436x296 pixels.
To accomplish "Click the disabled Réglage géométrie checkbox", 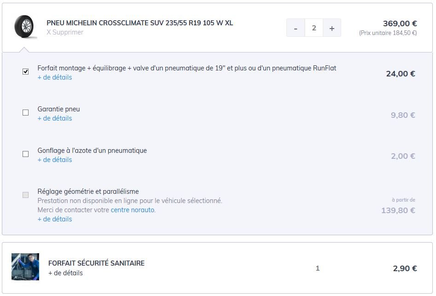I will [x=26, y=195].
